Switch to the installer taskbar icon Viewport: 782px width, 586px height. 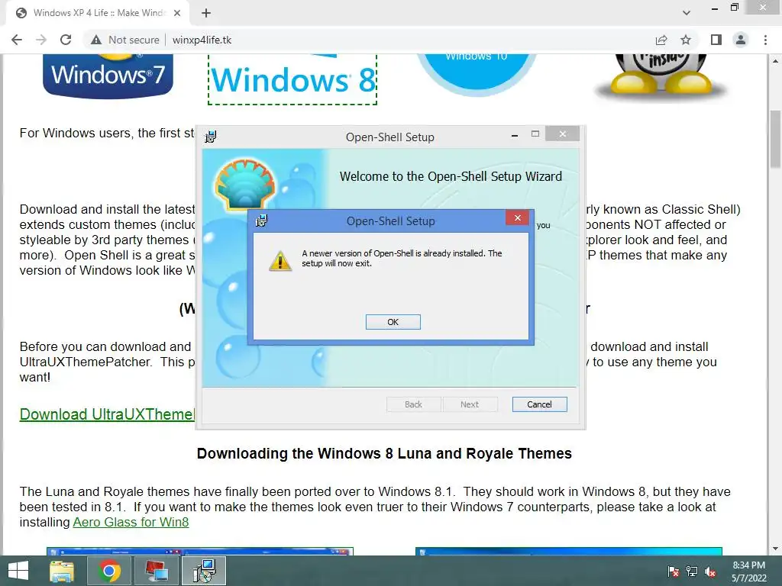(204, 571)
